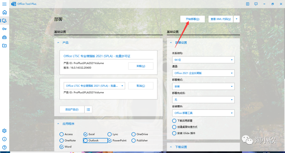The height and width of the screenshot is (153, 285).
Task: Open the Deploy page sidebar icon
Action: (x=4, y=21)
